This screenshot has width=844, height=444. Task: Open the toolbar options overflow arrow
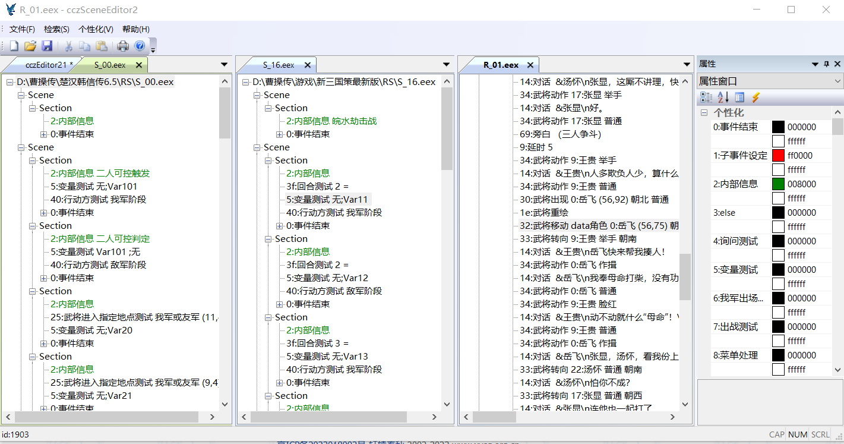153,48
